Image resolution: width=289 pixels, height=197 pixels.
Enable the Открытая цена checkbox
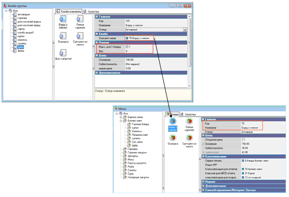click(243, 140)
